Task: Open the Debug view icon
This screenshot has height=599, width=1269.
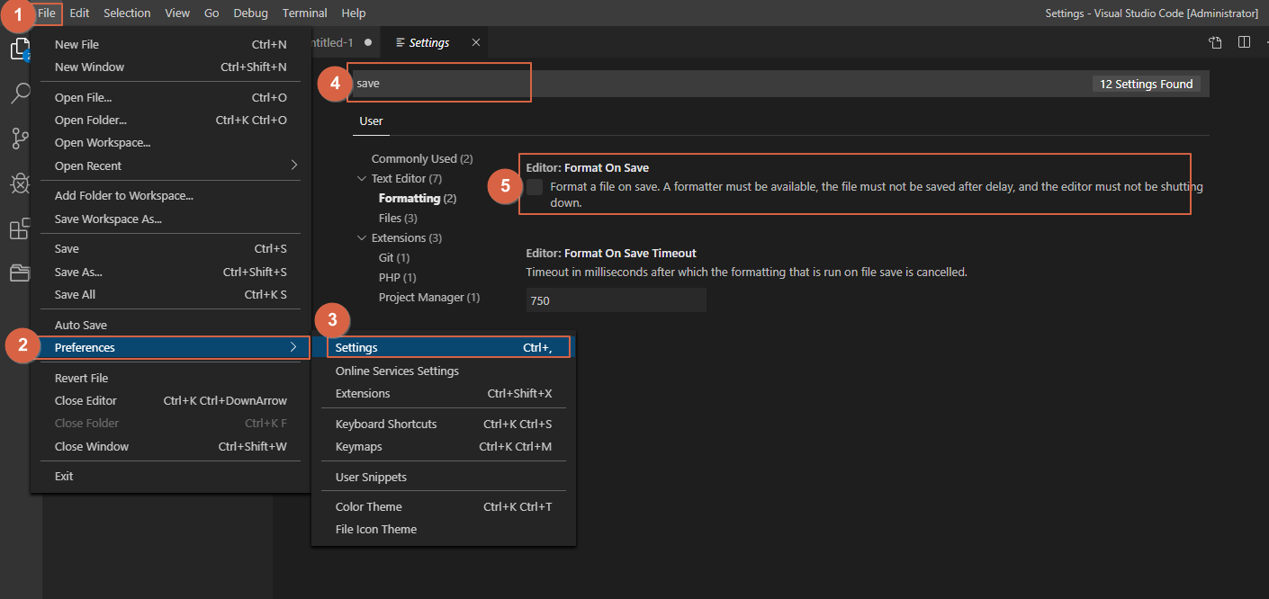Action: click(x=20, y=183)
